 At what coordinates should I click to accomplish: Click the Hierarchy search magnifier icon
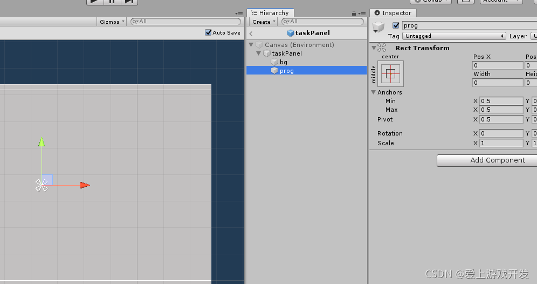pos(286,22)
